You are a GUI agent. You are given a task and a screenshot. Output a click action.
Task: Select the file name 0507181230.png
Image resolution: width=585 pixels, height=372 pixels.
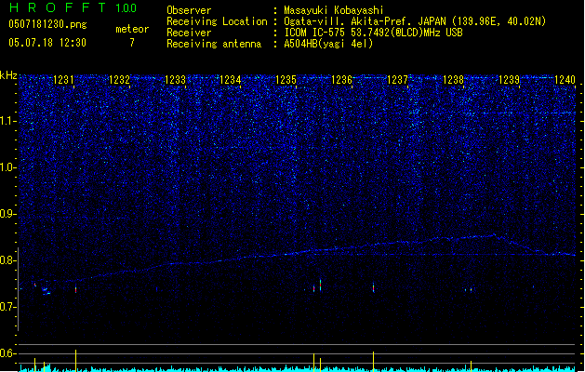tap(47, 24)
